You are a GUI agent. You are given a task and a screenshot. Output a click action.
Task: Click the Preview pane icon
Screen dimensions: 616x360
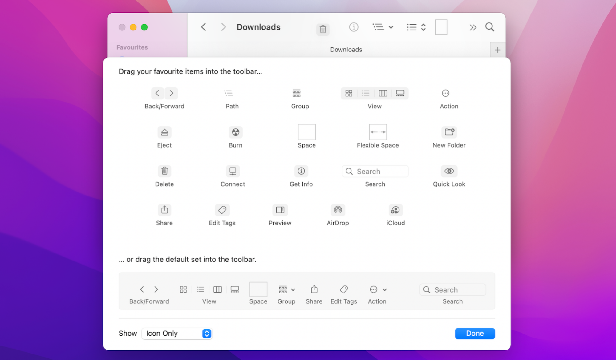(280, 210)
